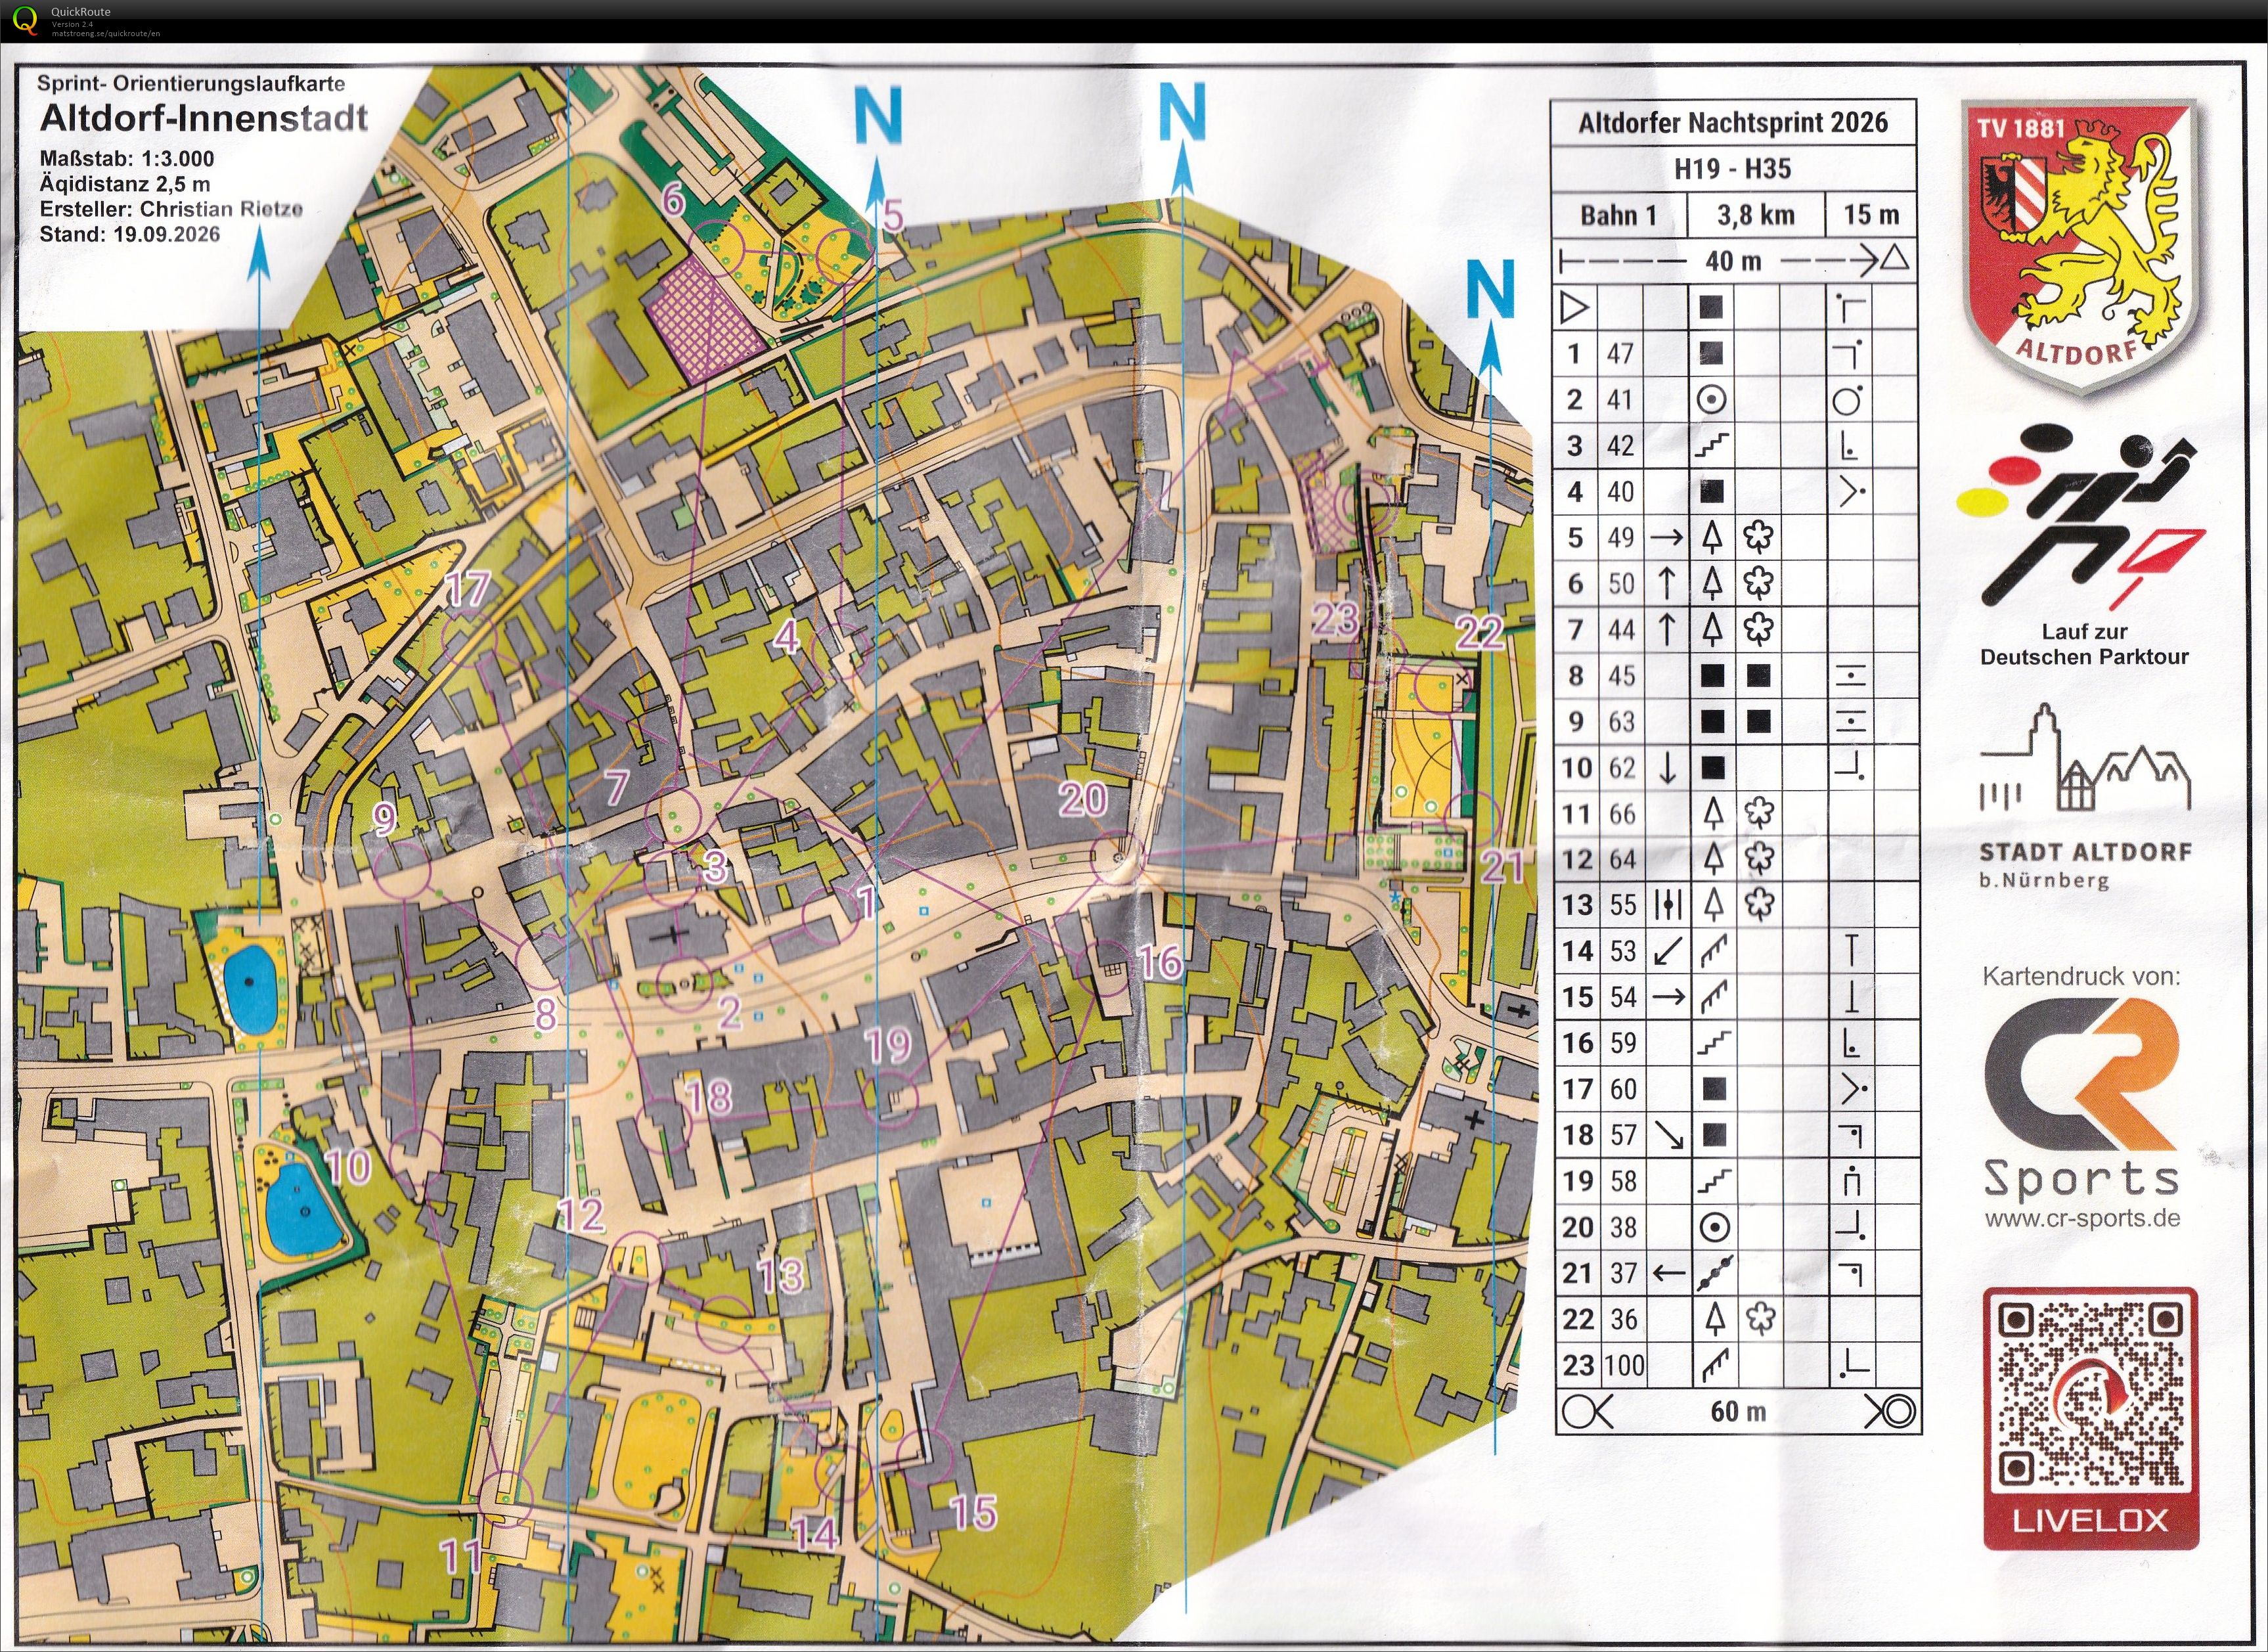2268x1652 pixels.
Task: Click the finish double-circle symbol beside 60 m
Action: tap(1890, 1412)
